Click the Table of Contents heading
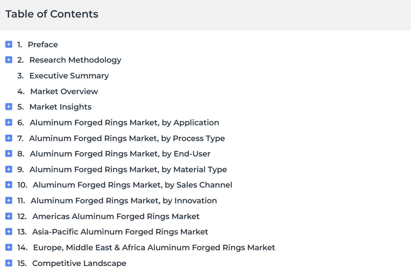The width and height of the screenshot is (411, 276). pyautogui.click(x=52, y=14)
